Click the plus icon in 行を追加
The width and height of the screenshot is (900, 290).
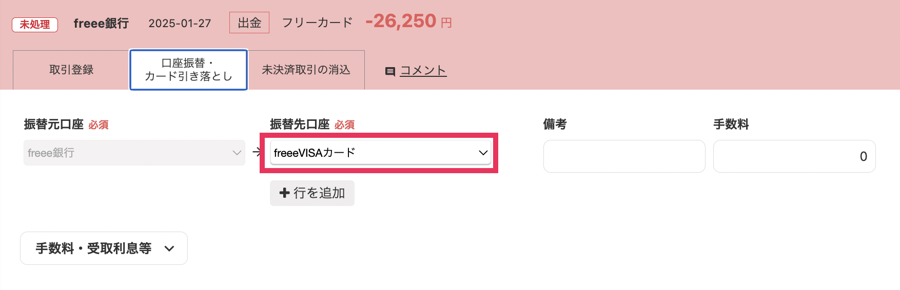(284, 193)
